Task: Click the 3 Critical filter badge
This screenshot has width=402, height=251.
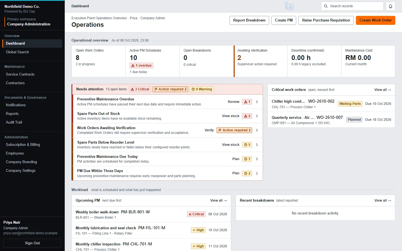Action: point(140,89)
